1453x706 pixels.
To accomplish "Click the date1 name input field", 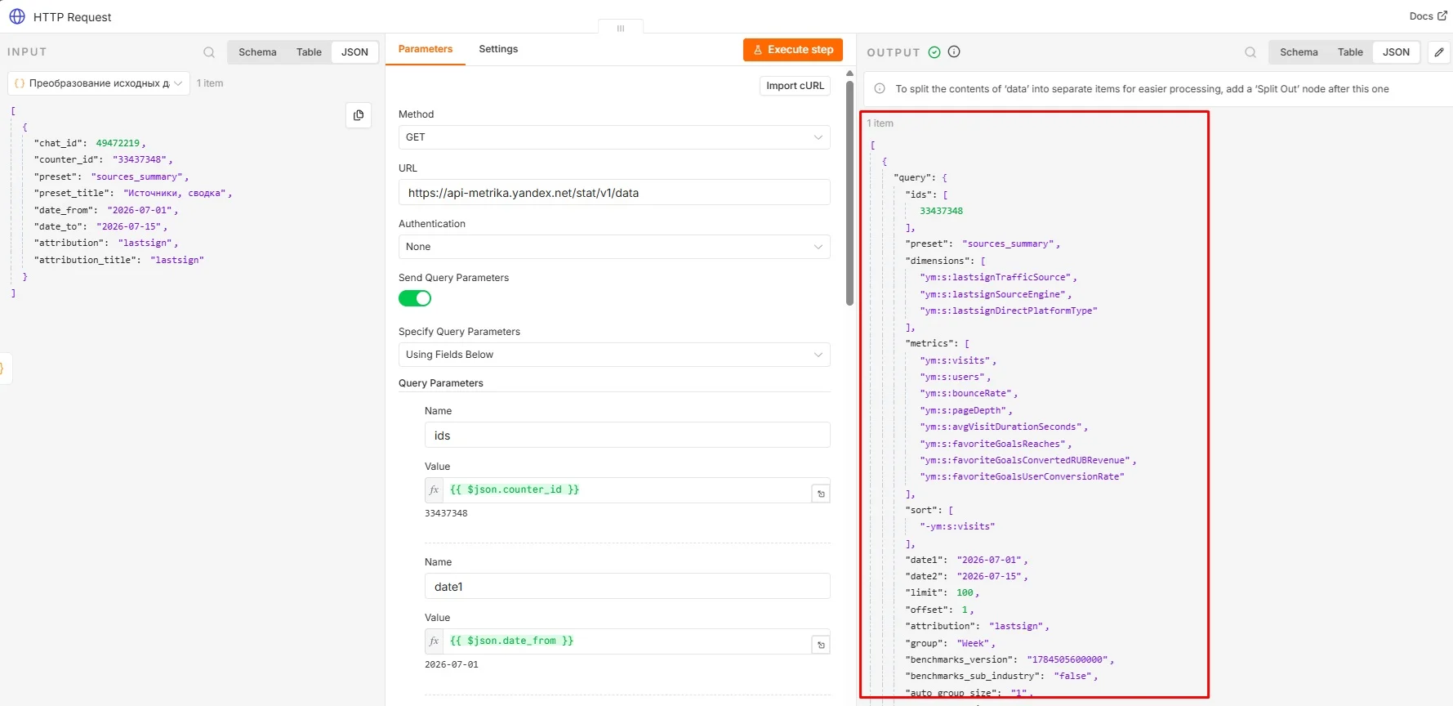I will click(x=627, y=587).
